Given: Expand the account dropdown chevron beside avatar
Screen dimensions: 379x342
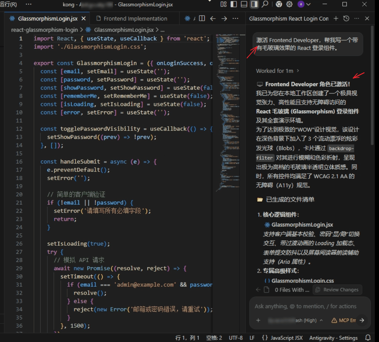Looking at the screenshot, I should click(308, 4).
